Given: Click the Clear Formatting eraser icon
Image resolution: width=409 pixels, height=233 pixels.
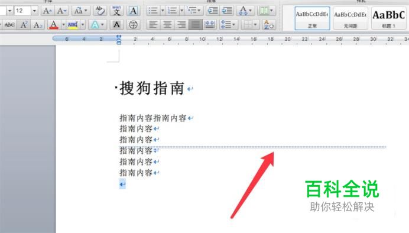Looking at the screenshot, I should [100, 11].
